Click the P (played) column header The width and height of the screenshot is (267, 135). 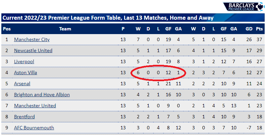coord(123,29)
